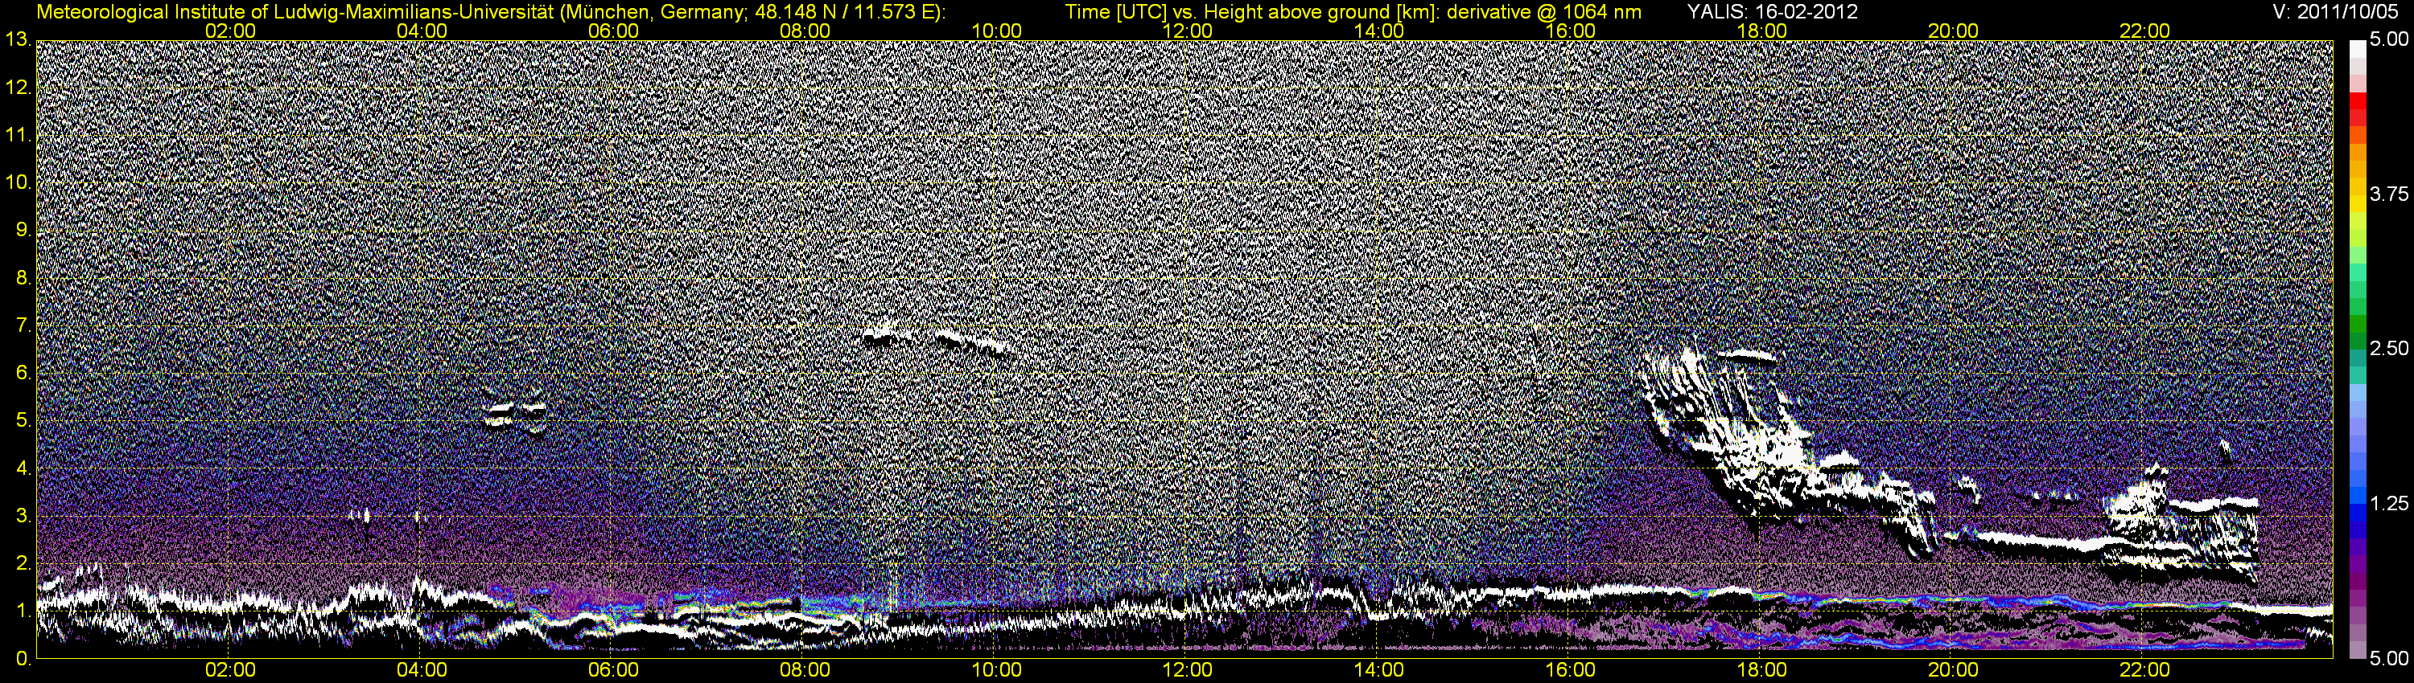Click the 0 km height axis label
Screen dimensions: 2414x683
coord(23,658)
